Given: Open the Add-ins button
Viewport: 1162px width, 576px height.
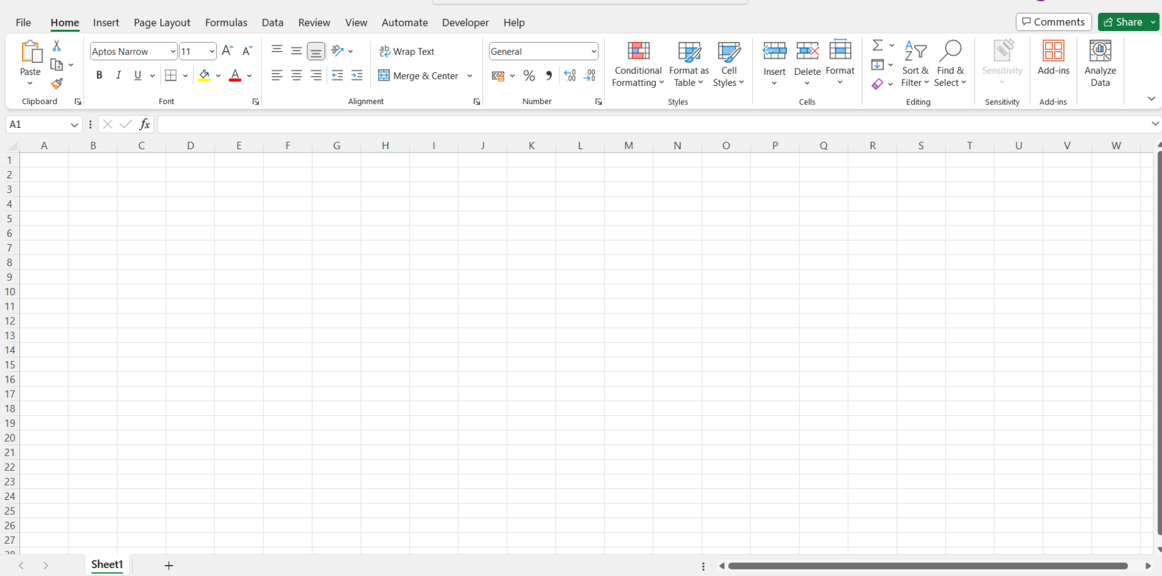Looking at the screenshot, I should click(1054, 57).
